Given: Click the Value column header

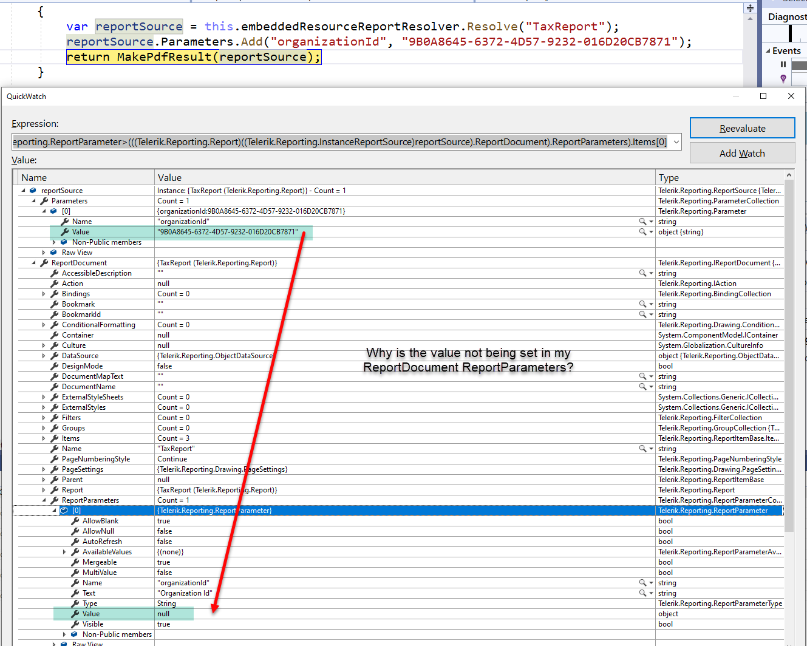Looking at the screenshot, I should pos(405,177).
